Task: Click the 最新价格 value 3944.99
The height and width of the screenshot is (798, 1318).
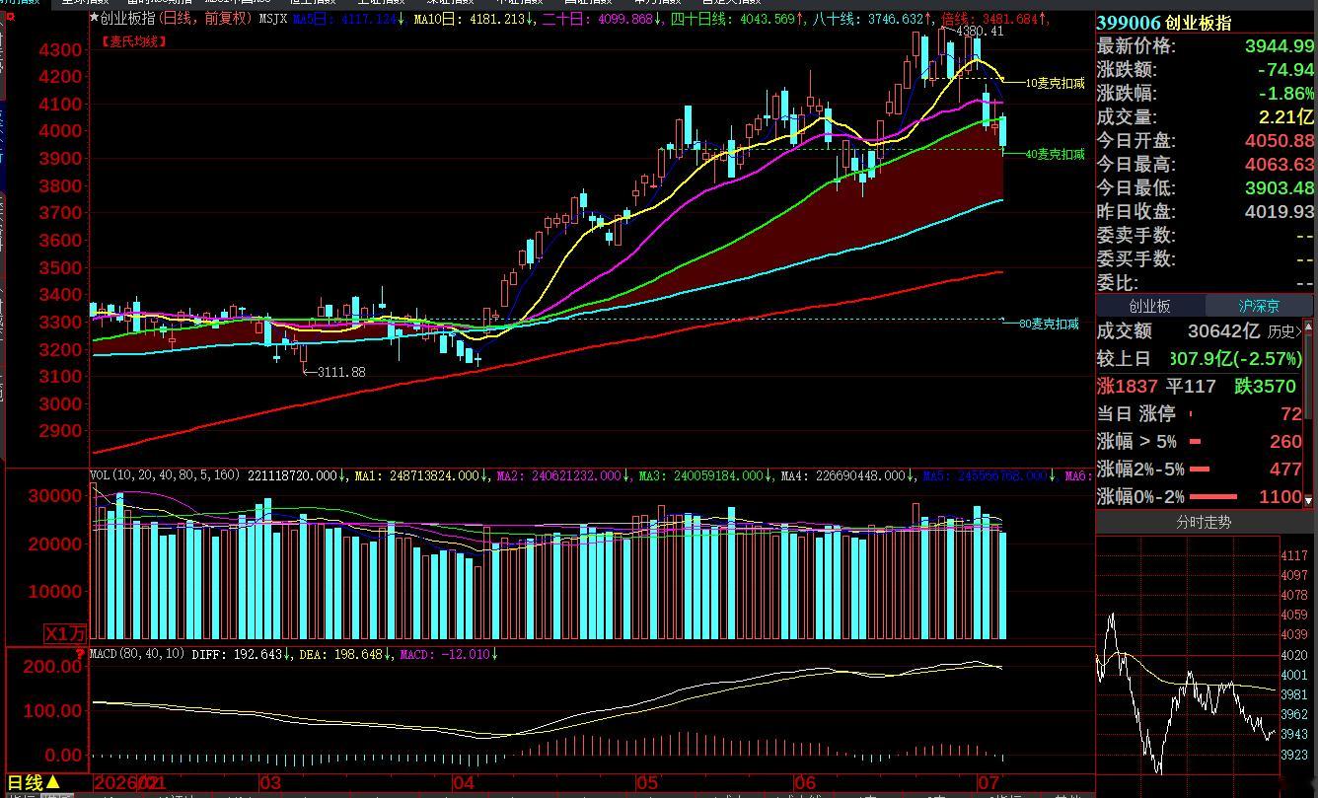Action: coord(1280,46)
